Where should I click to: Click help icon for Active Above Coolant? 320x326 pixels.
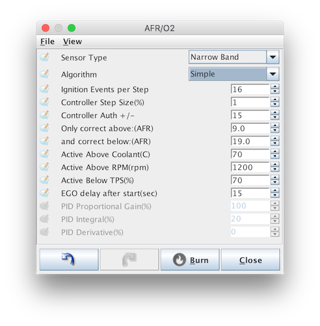[x=44, y=154]
